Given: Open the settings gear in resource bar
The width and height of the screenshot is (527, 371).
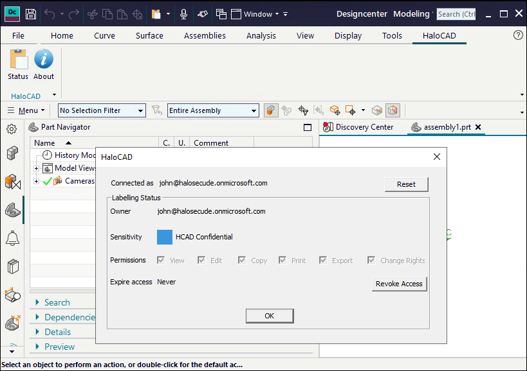Looking at the screenshot, I should (12, 129).
